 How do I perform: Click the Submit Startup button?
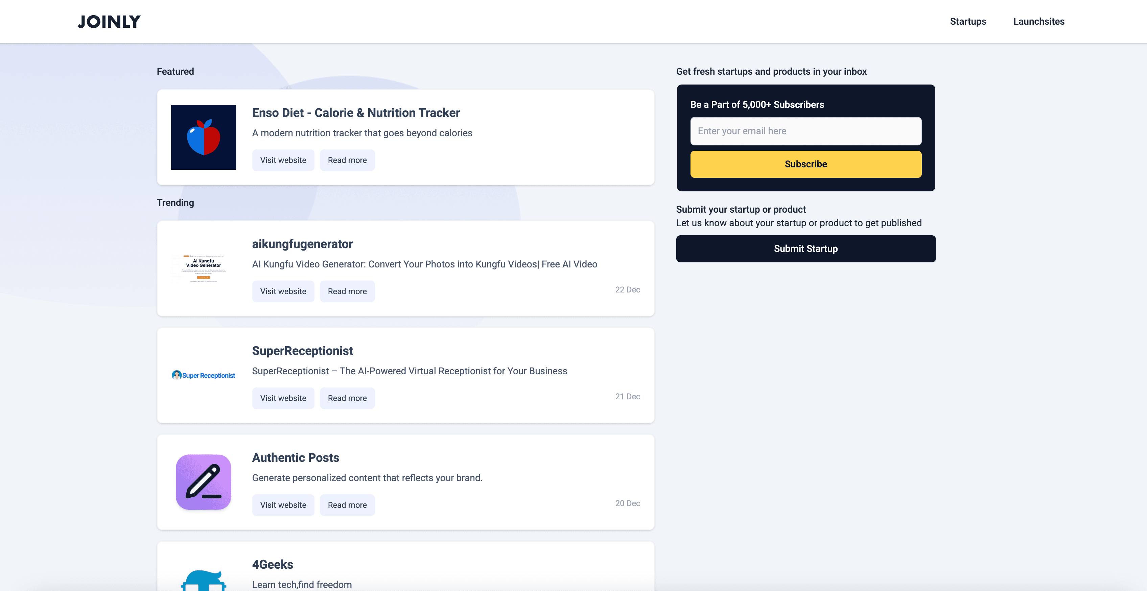point(805,249)
